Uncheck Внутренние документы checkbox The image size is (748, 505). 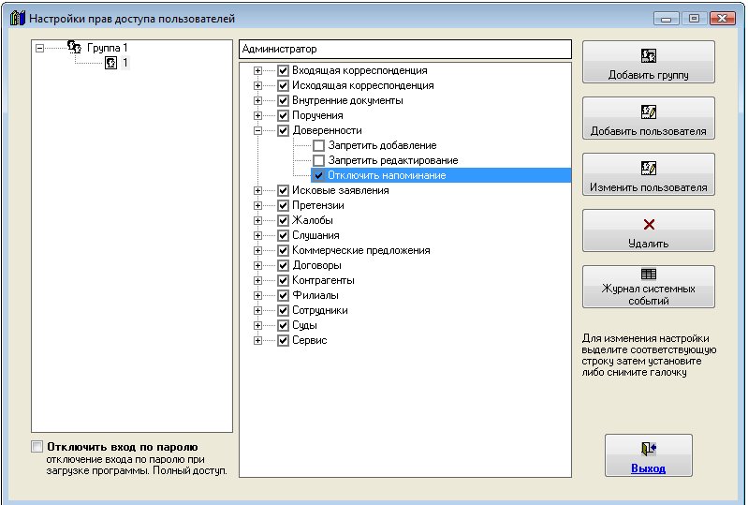coord(283,100)
